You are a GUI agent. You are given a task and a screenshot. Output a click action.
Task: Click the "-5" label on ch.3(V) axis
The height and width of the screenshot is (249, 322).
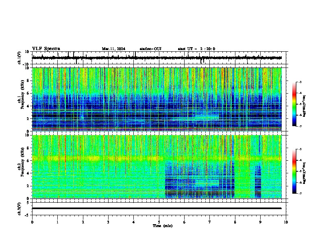(x=27, y=215)
